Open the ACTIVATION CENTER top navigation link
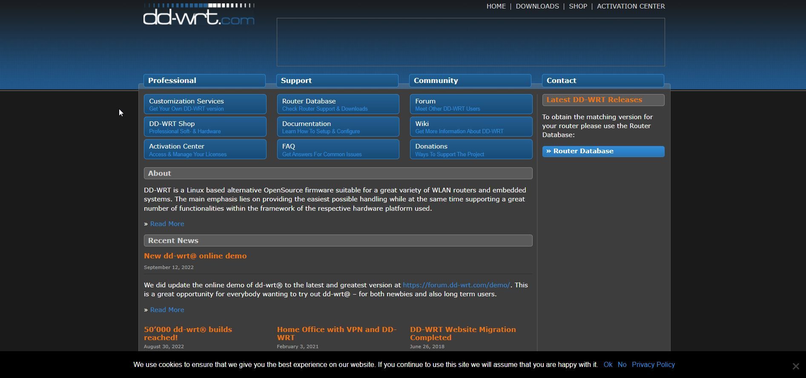This screenshot has height=378, width=806. (x=631, y=6)
